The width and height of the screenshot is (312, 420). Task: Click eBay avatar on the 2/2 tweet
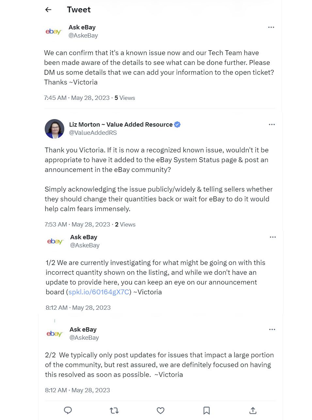[55, 334]
